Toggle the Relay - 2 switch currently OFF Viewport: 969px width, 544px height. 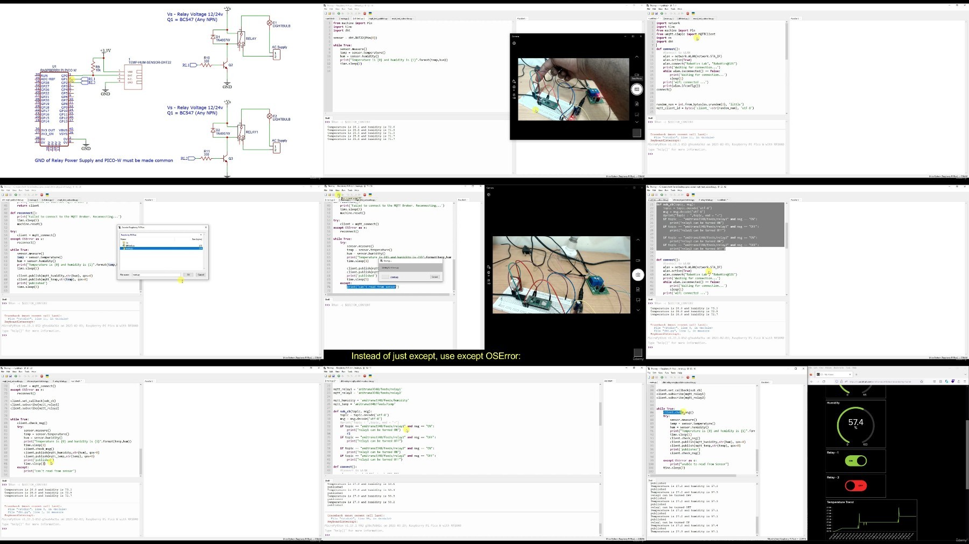click(x=855, y=485)
